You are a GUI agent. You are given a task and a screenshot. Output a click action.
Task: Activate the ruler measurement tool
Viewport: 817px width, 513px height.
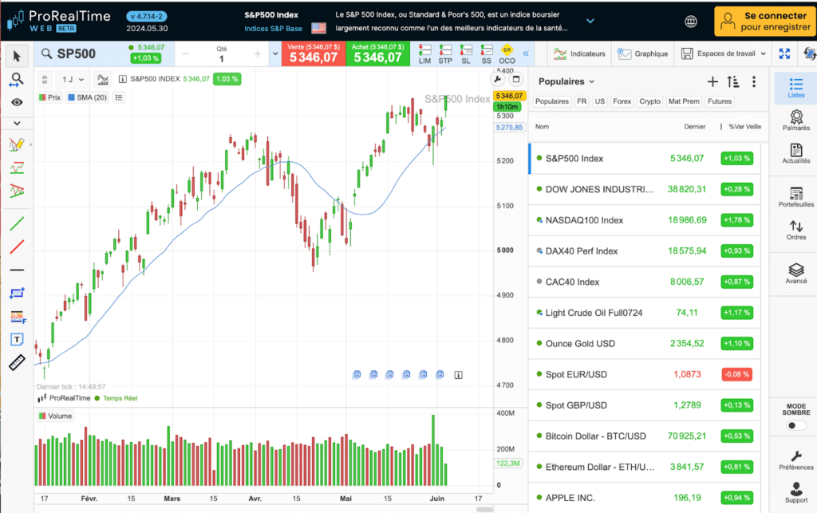[17, 362]
